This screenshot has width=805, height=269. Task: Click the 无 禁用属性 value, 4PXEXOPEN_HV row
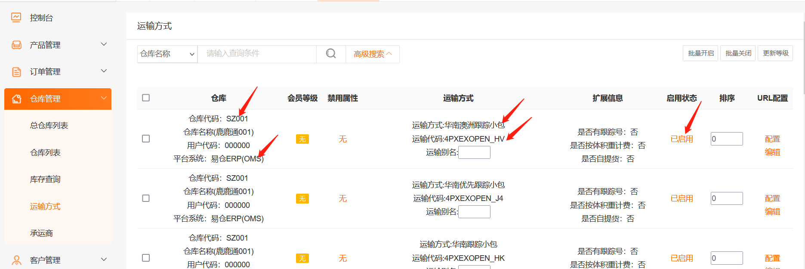(342, 139)
